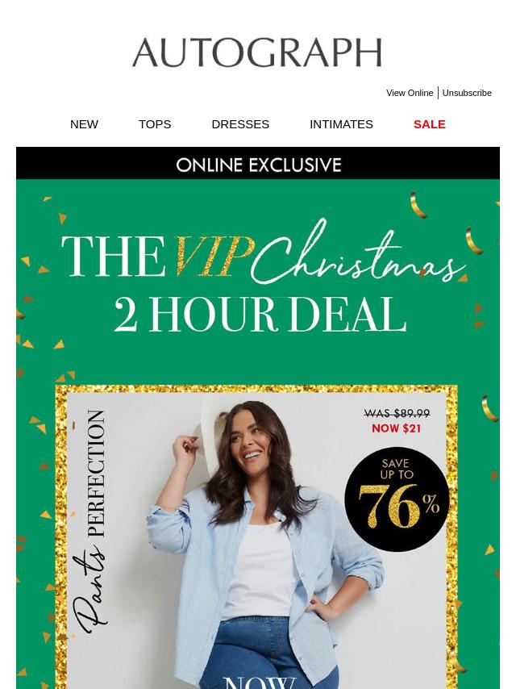Go to the NEW category

(84, 124)
